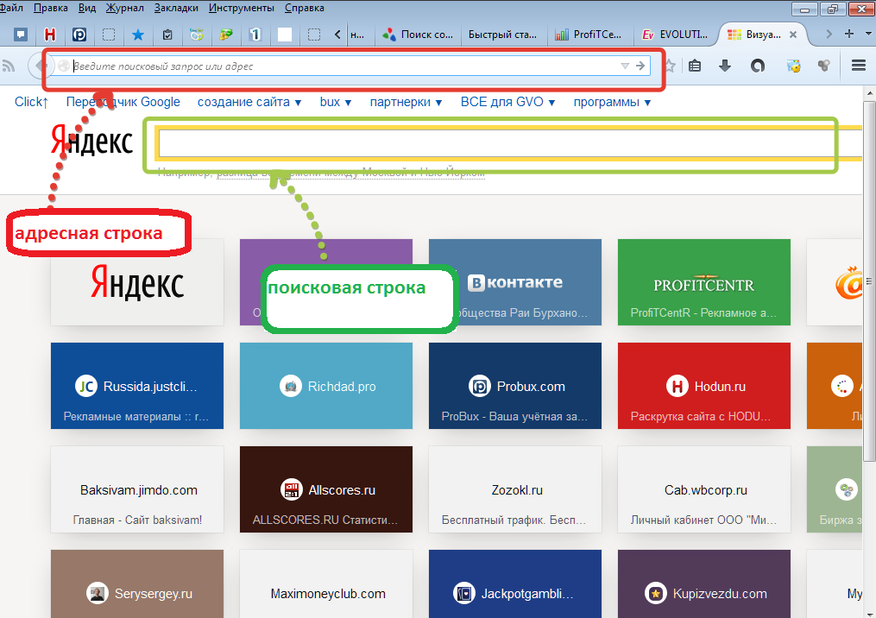Expand the bux bookmark folder
The image size is (876, 618).
point(335,102)
